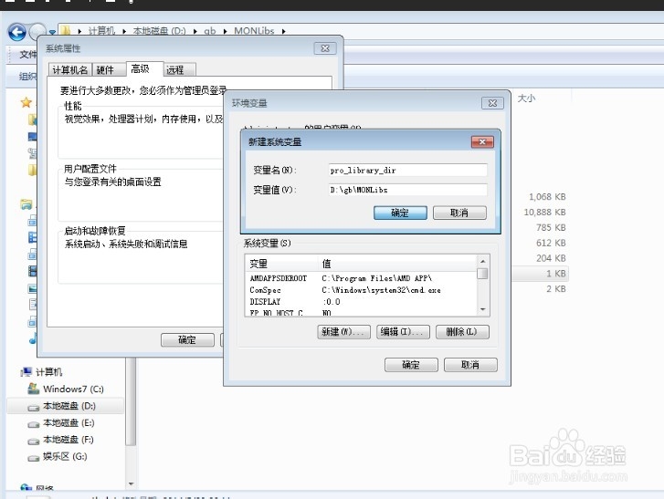Viewport: 664px width, 499px height.
Task: Select the file sized 204 KB
Action: pyautogui.click(x=551, y=258)
